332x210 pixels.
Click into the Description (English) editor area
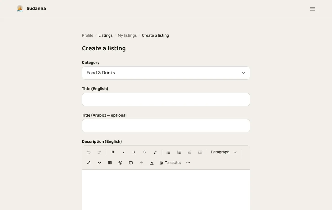[x=166, y=190]
